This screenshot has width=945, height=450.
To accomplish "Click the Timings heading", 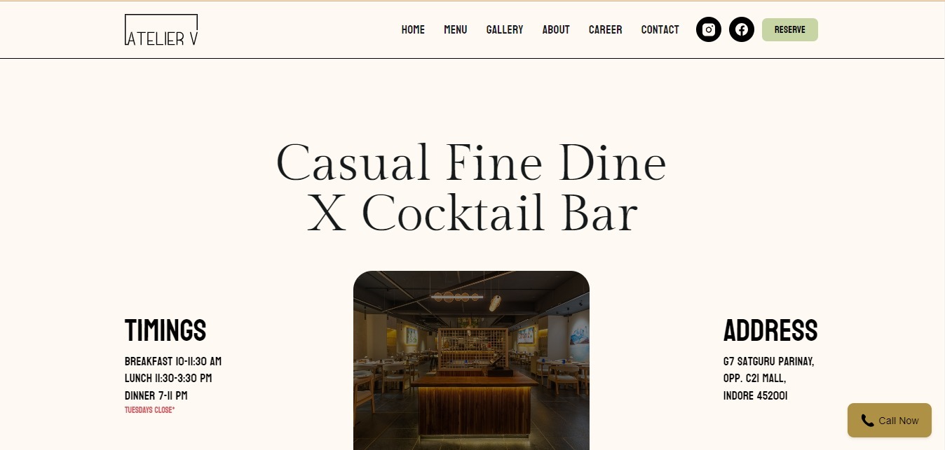I will coord(165,330).
